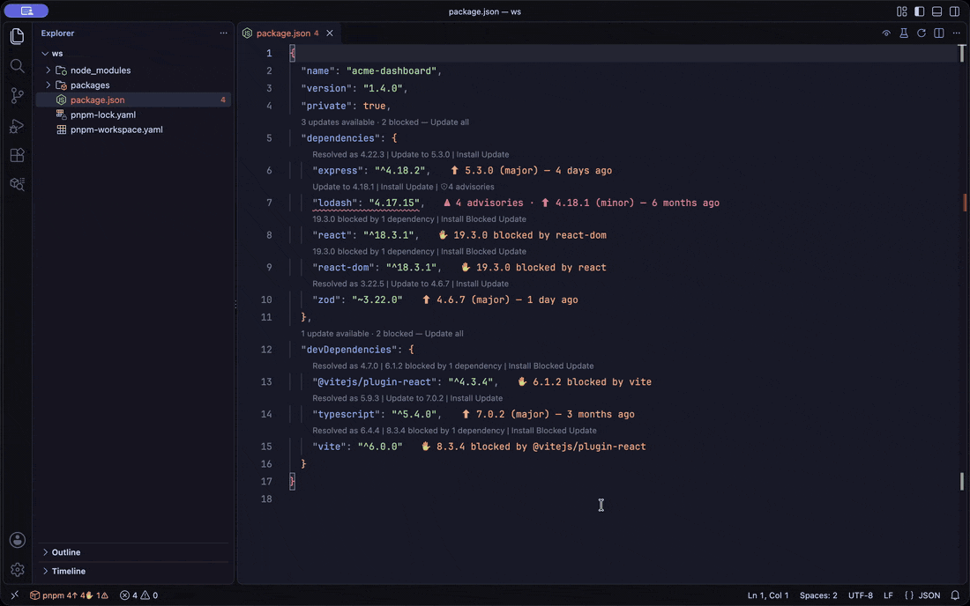Expand the node_modules folder
Image resolution: width=970 pixels, height=606 pixels.
coord(48,70)
